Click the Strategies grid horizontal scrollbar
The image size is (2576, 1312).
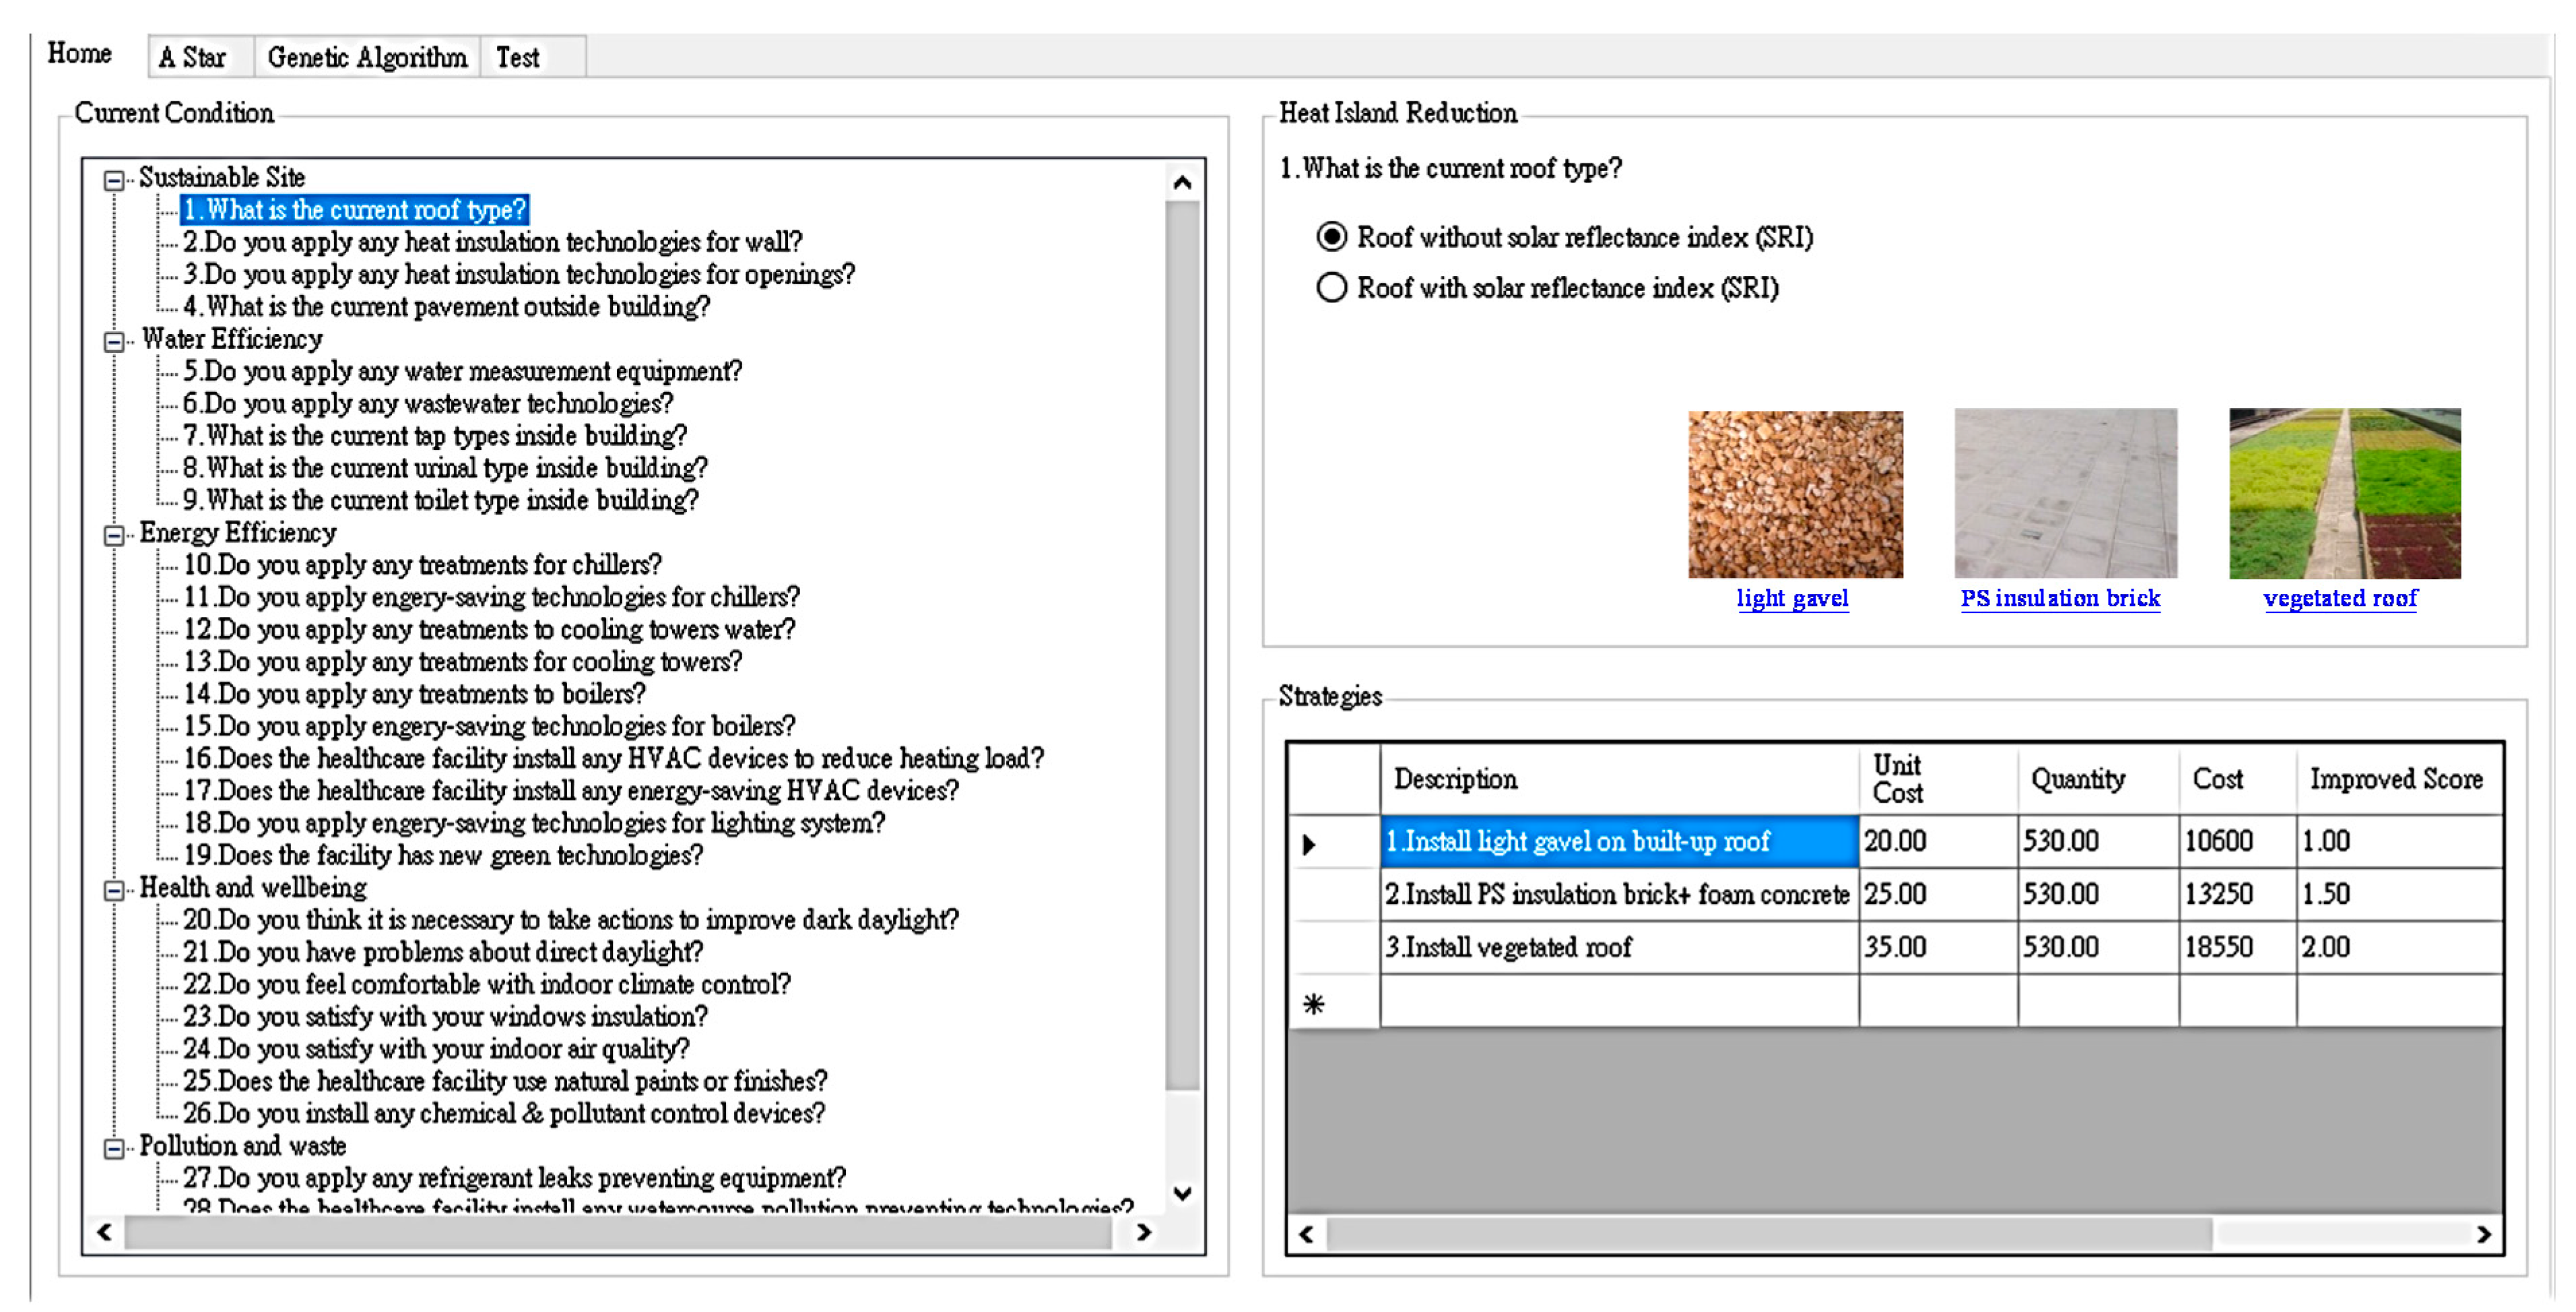1768,1234
